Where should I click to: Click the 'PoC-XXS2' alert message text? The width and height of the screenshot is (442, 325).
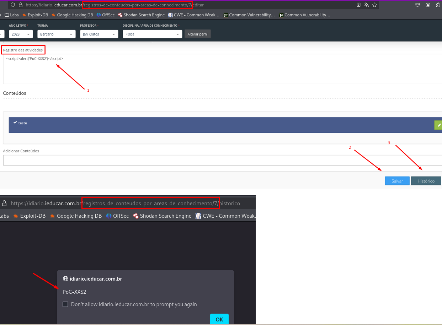point(74,292)
